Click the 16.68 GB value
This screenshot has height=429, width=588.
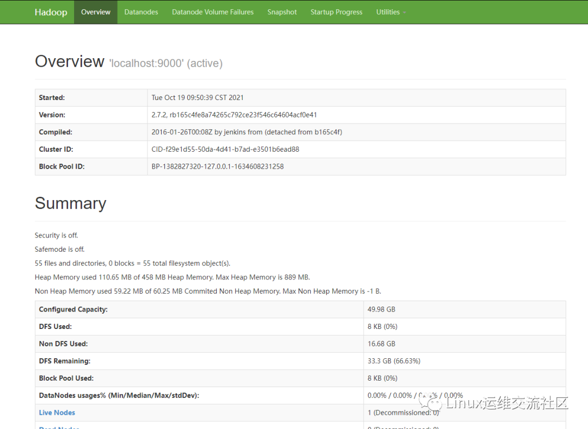(x=381, y=344)
